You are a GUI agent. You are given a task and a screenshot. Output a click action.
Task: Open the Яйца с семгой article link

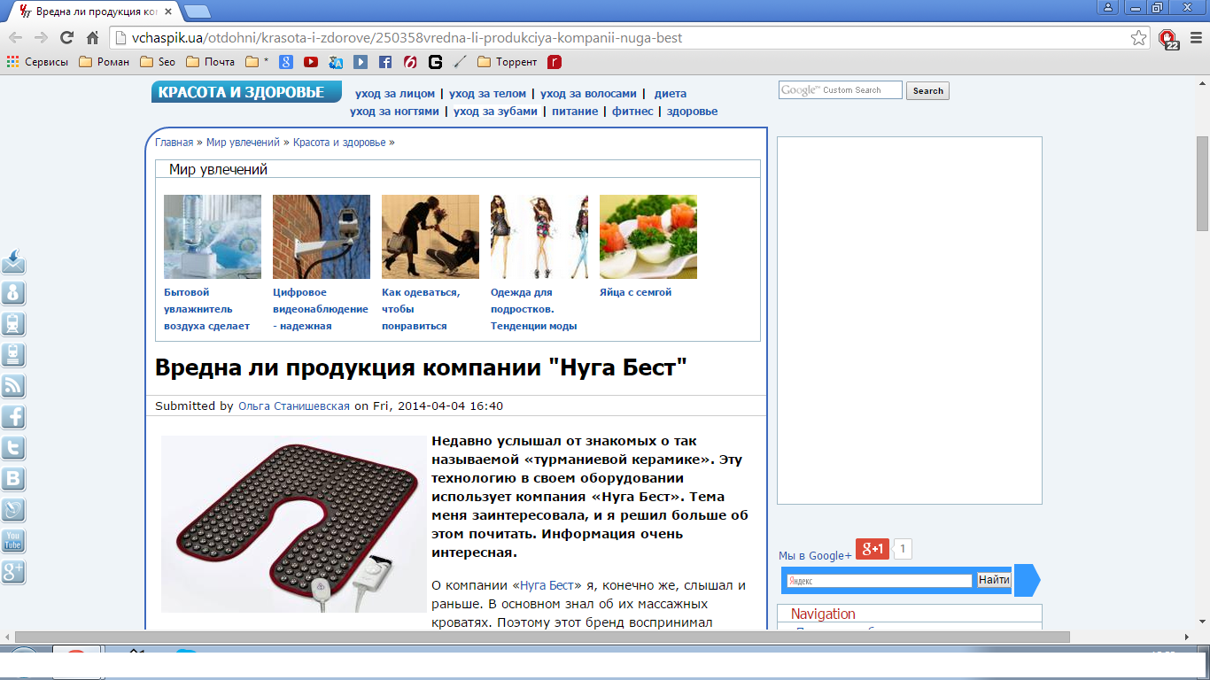[635, 292]
